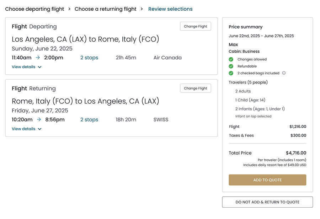Viewport: 320px width, 219px height.
Task: Click the 2 stops link on Air Canada flight
Action: [x=89, y=58]
